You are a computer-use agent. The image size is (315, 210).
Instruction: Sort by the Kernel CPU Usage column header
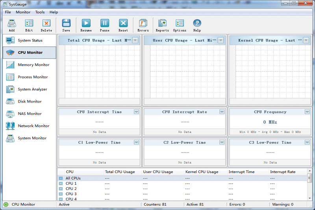point(202,172)
